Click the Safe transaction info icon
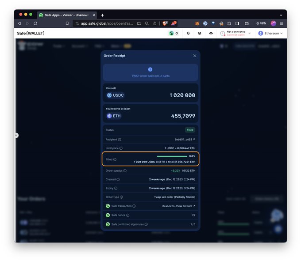Image resolution: width=301 pixels, height=261 pixels. coord(134,206)
